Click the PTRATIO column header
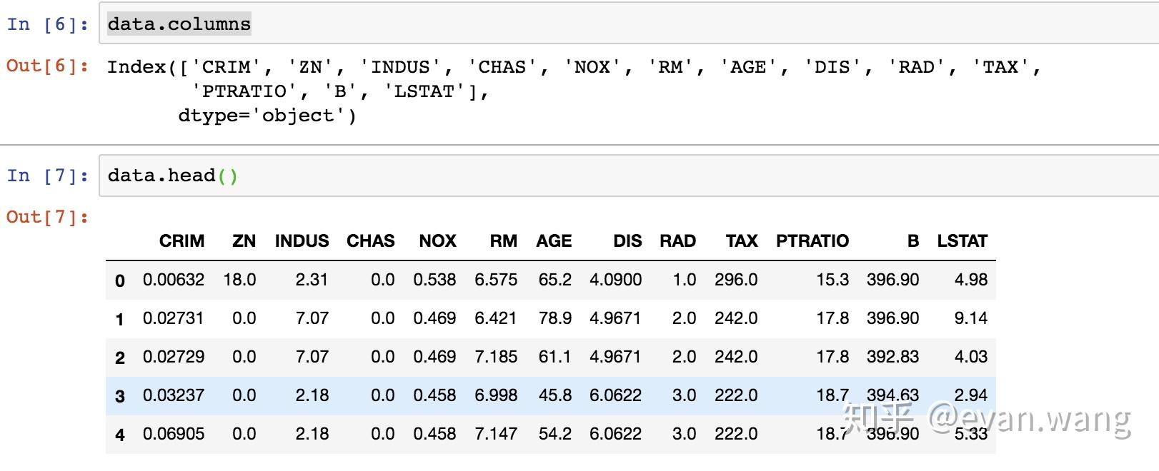Viewport: 1159px width, 471px height. [x=812, y=241]
